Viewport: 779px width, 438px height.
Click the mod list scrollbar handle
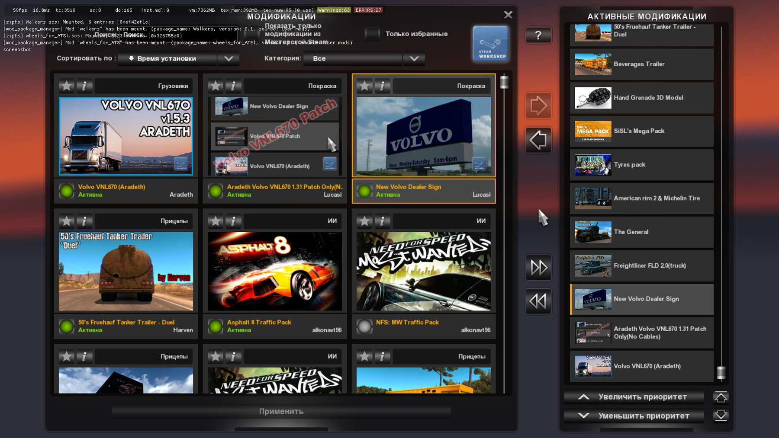tap(504, 82)
